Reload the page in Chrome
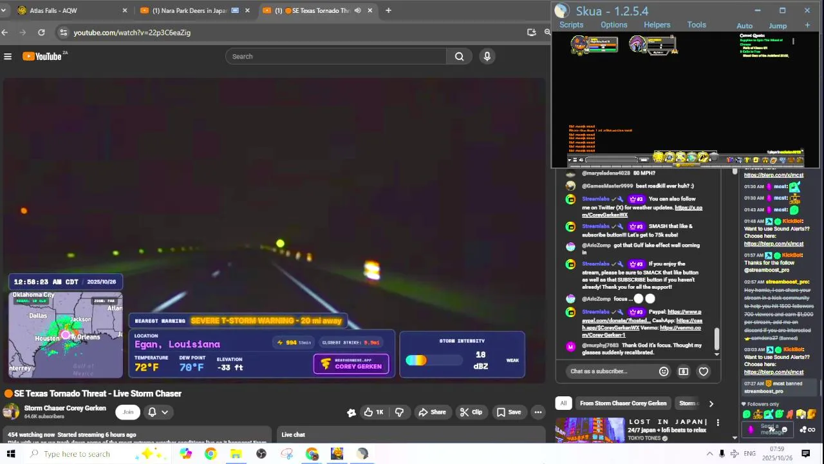 pyautogui.click(x=41, y=32)
